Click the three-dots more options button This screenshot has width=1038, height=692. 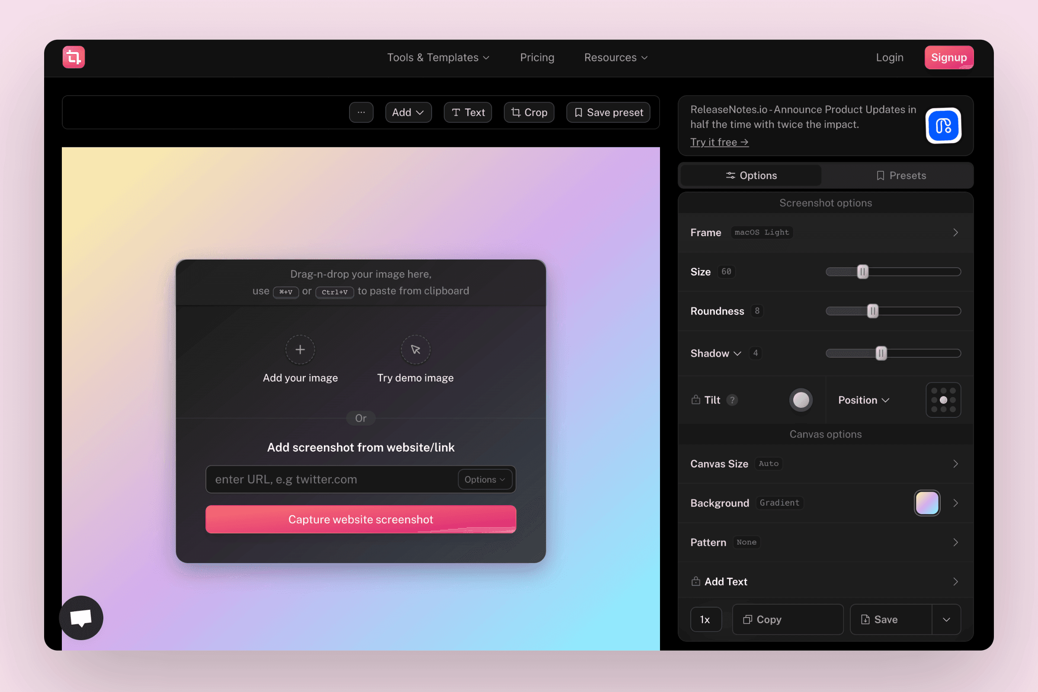361,112
